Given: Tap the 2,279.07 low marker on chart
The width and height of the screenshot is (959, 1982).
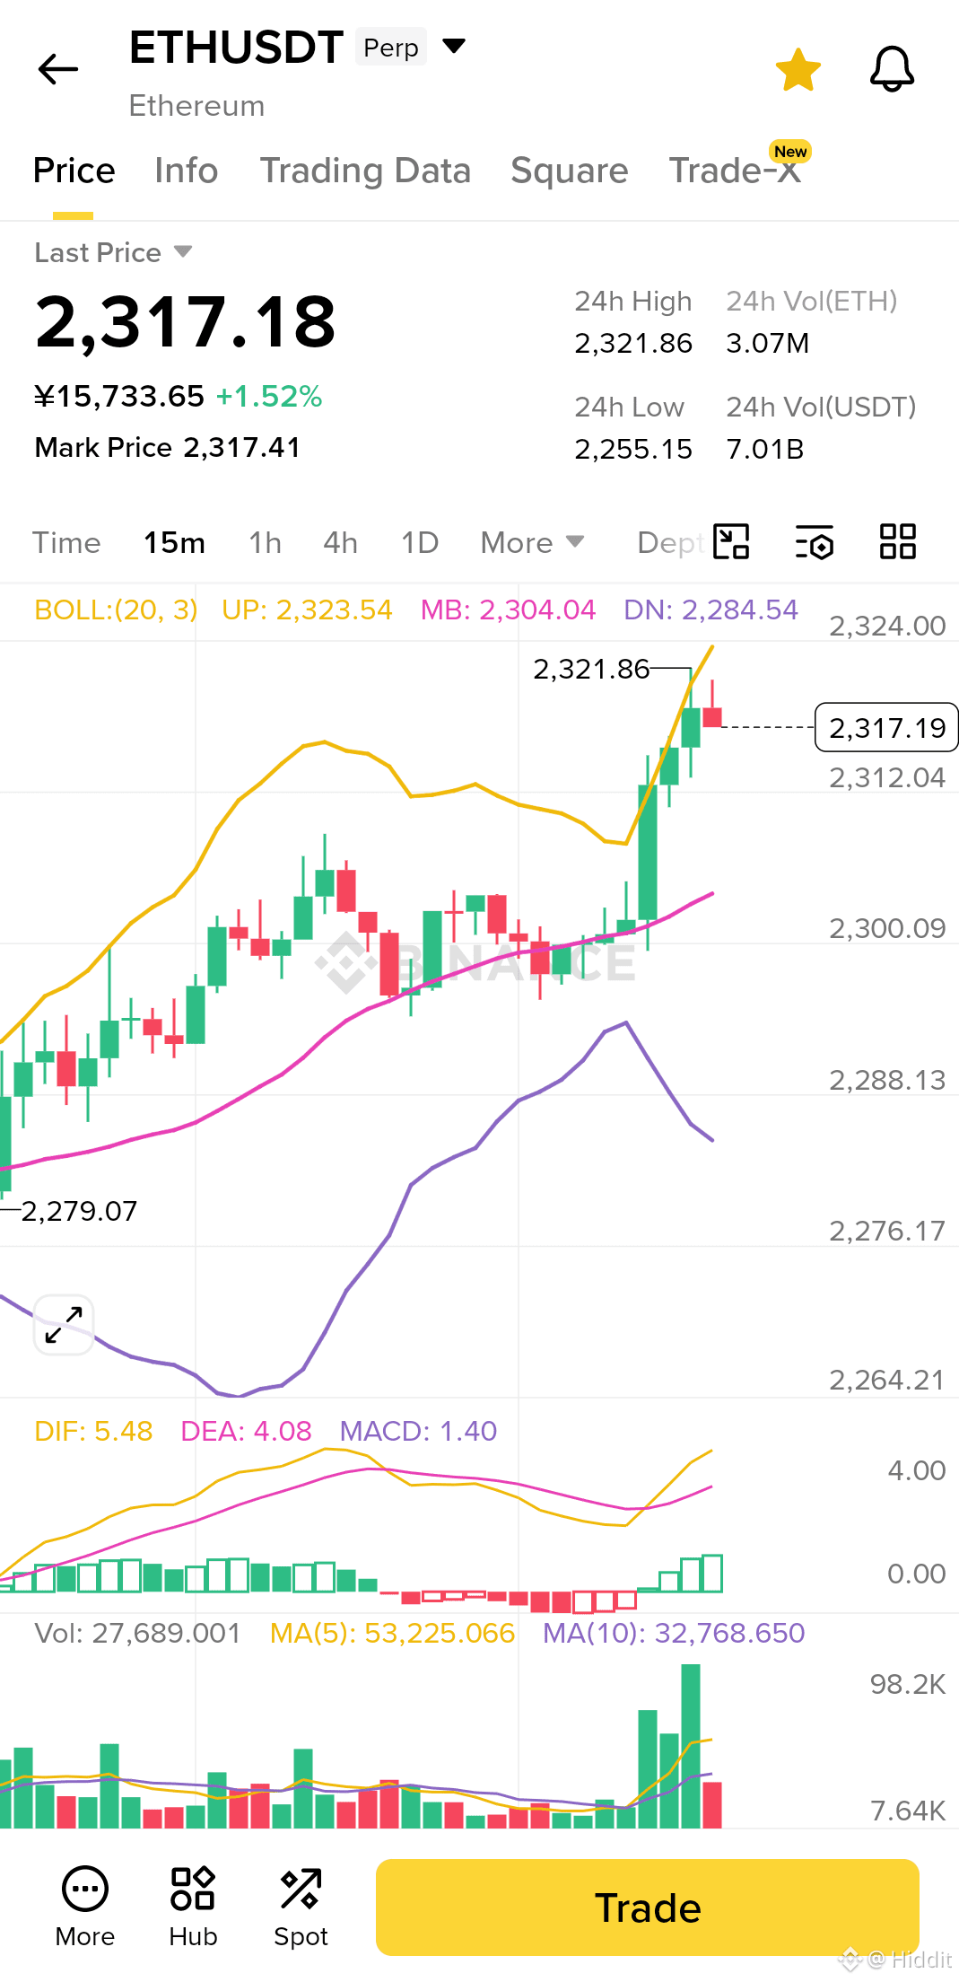Looking at the screenshot, I should pos(79,1211).
